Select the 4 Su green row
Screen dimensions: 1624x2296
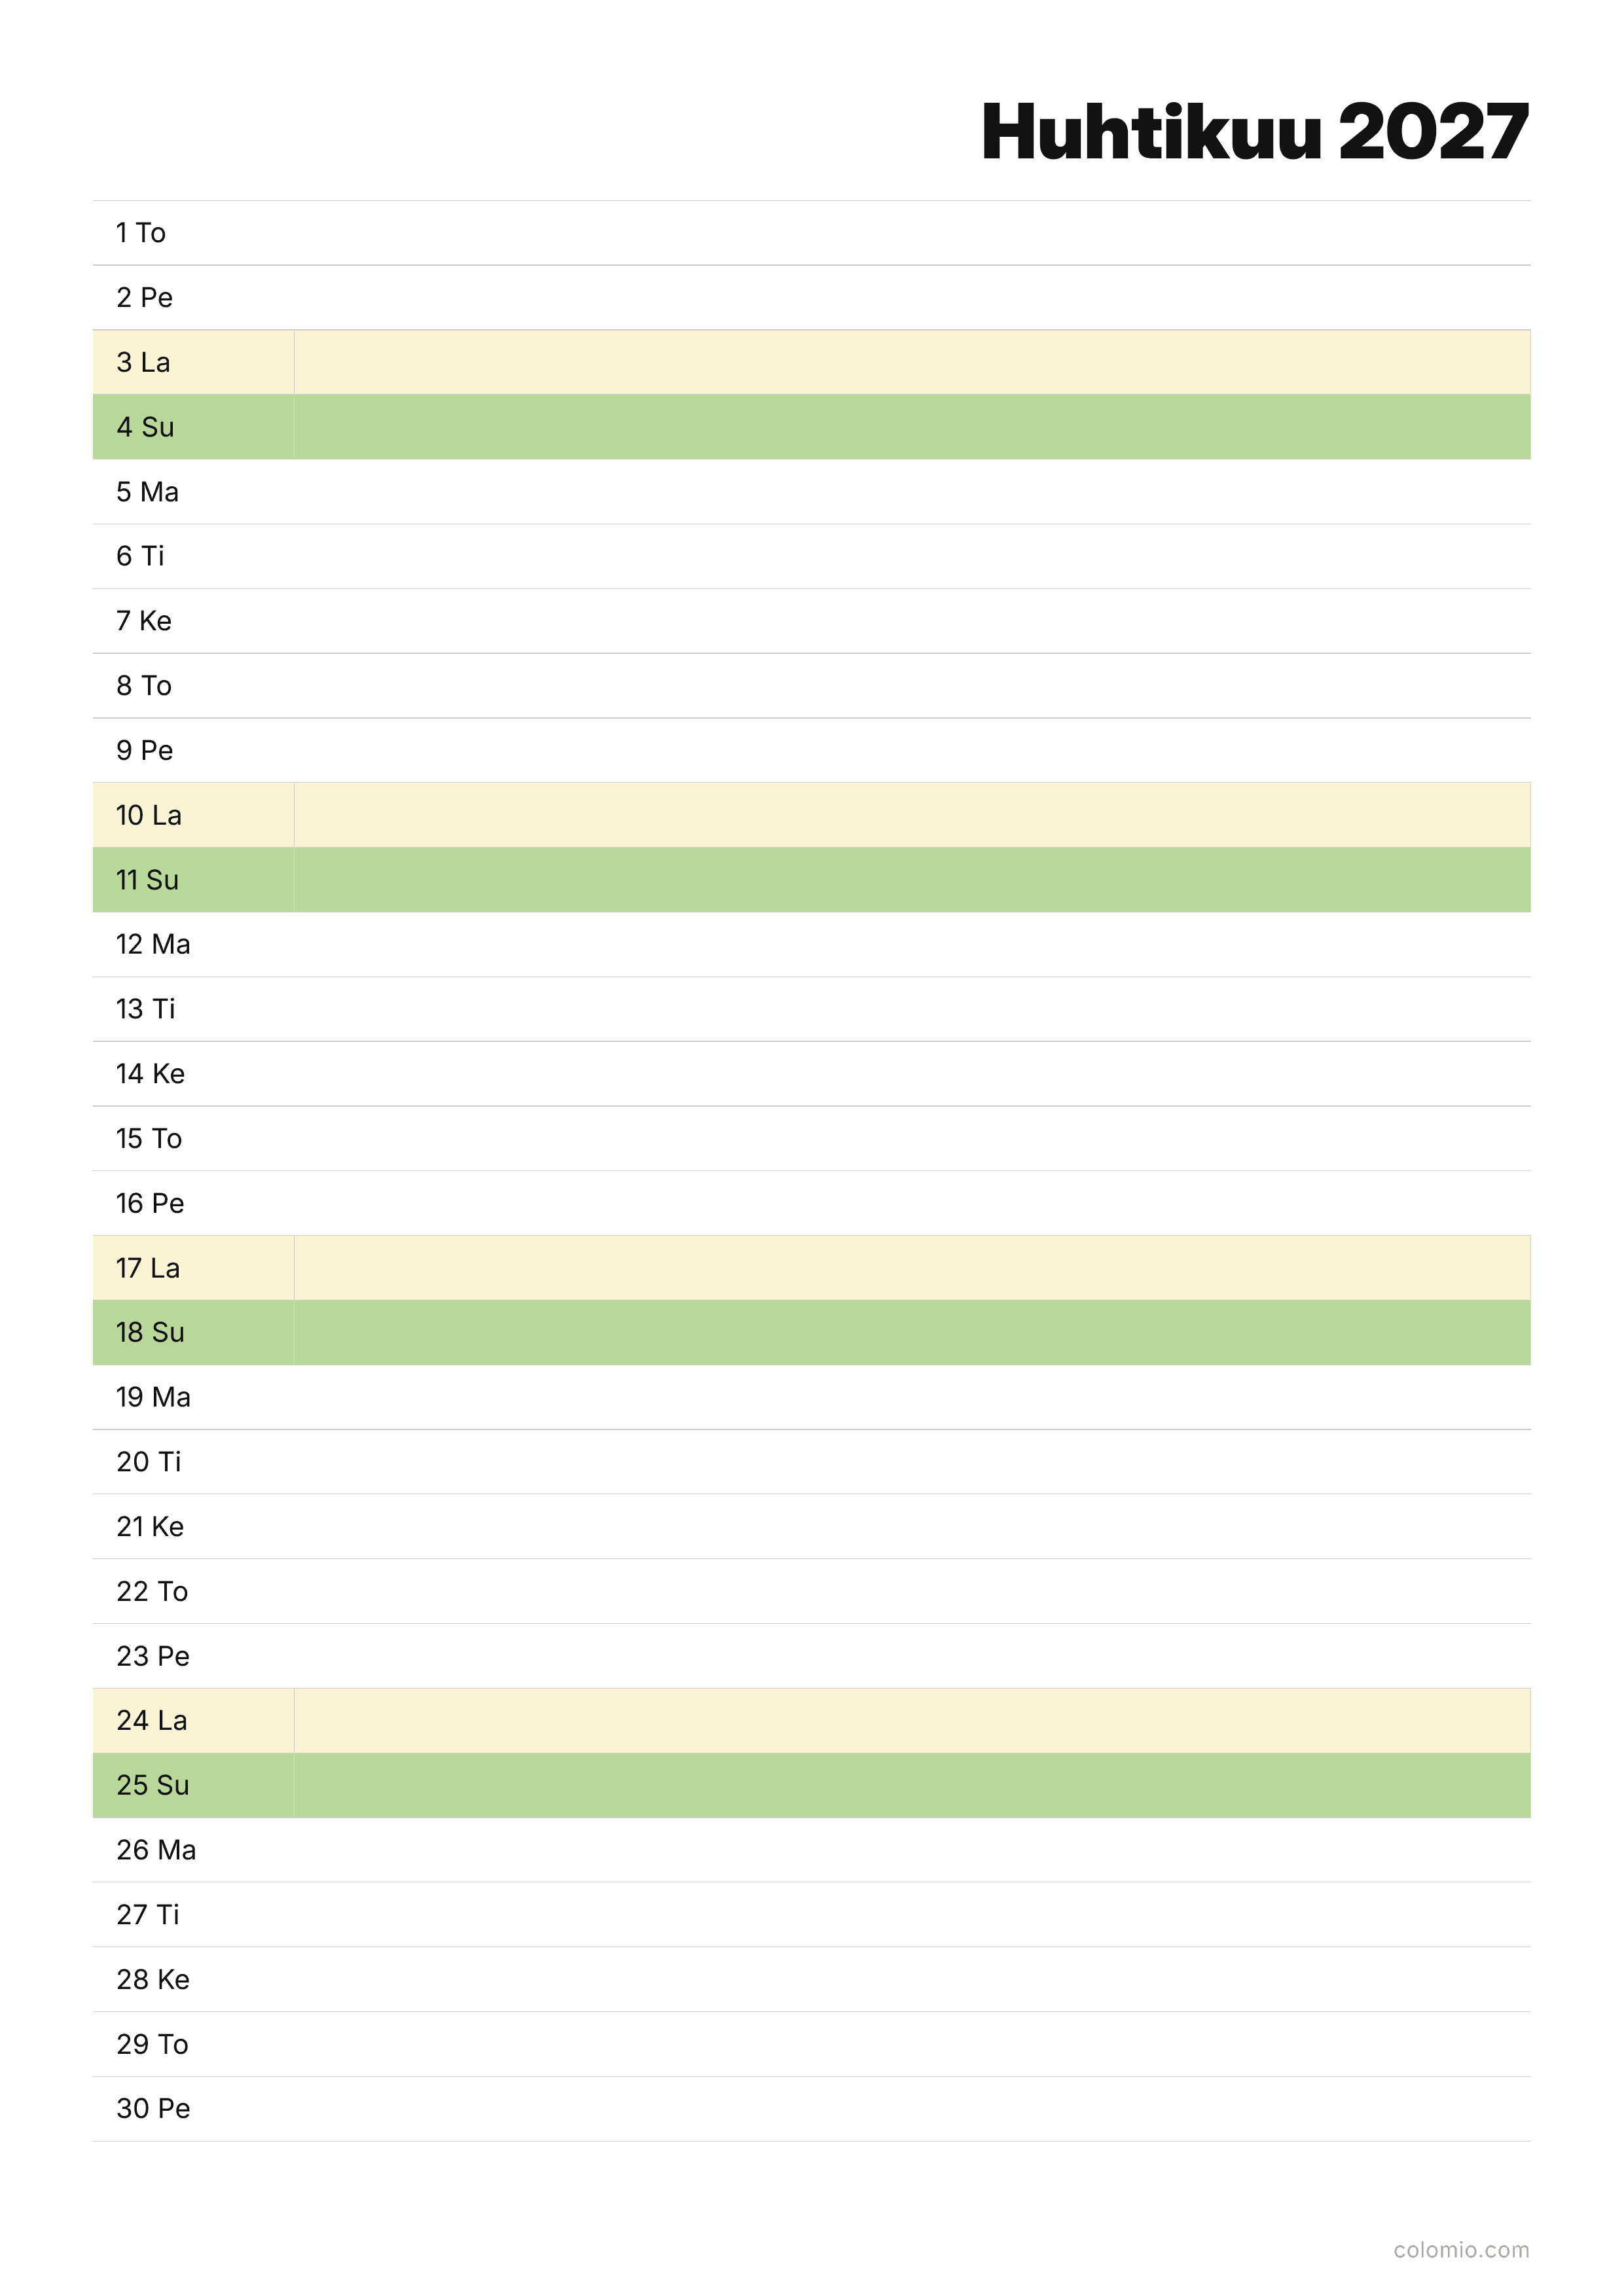811,427
